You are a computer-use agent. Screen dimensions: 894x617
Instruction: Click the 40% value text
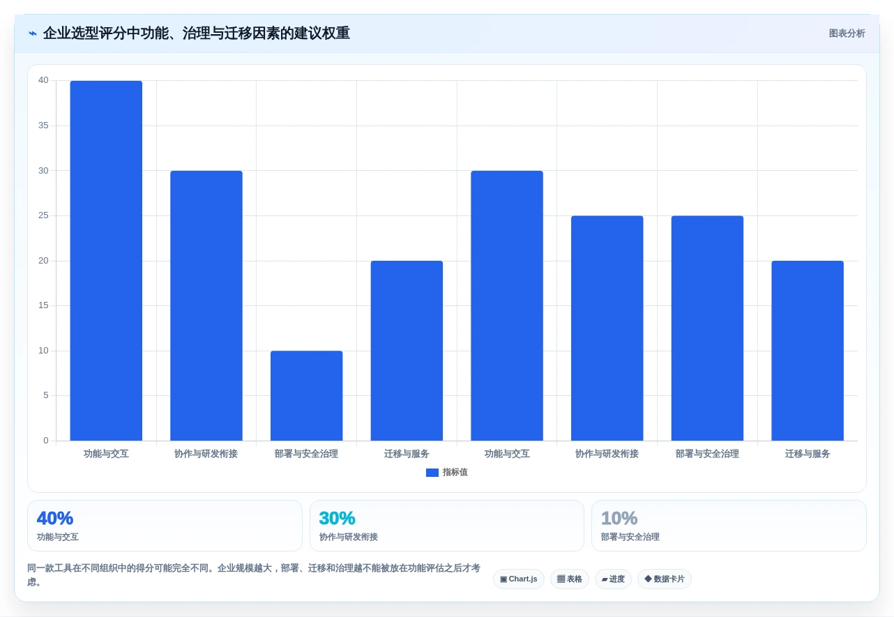point(55,519)
